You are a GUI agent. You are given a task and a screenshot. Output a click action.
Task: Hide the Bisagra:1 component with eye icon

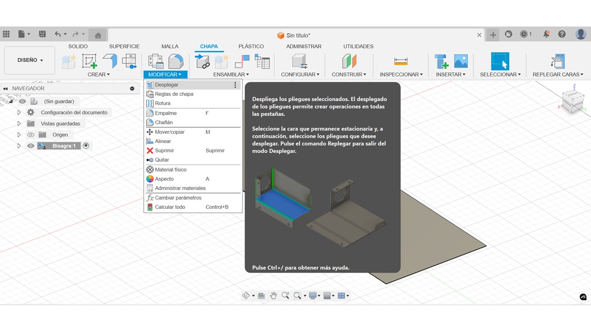[x=30, y=146]
